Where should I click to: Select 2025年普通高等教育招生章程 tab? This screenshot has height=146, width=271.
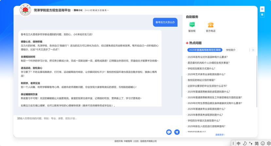[205, 50]
